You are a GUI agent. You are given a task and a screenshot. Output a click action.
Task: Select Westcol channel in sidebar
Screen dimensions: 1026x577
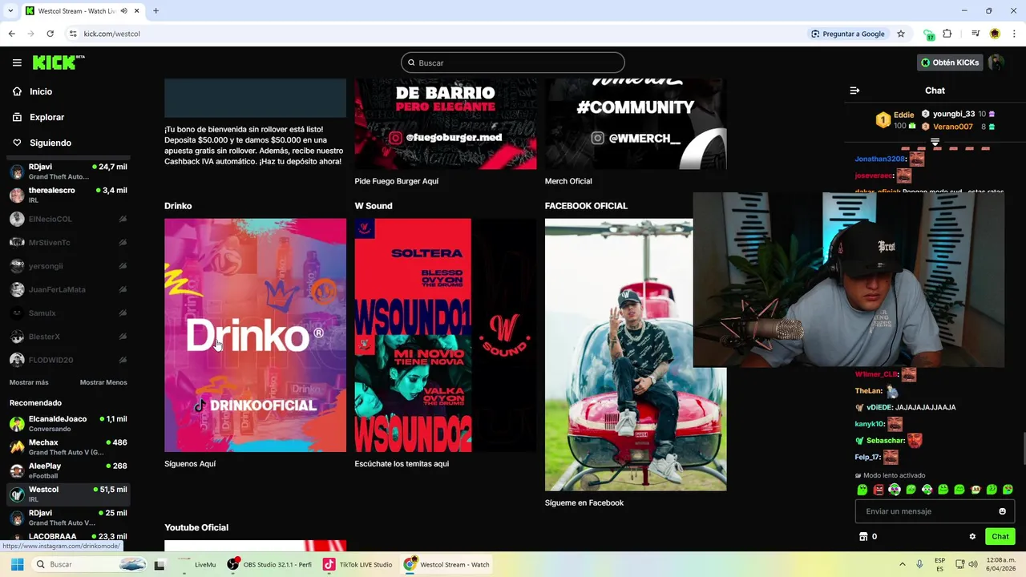coord(67,494)
